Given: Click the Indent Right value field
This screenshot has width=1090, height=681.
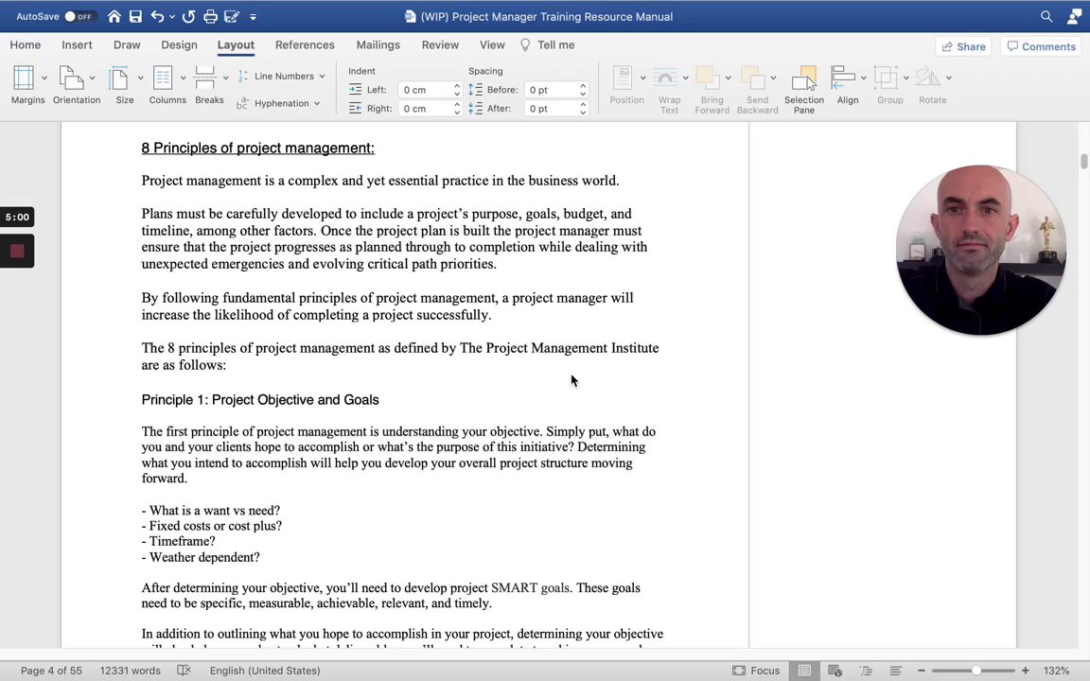Looking at the screenshot, I should pyautogui.click(x=425, y=109).
